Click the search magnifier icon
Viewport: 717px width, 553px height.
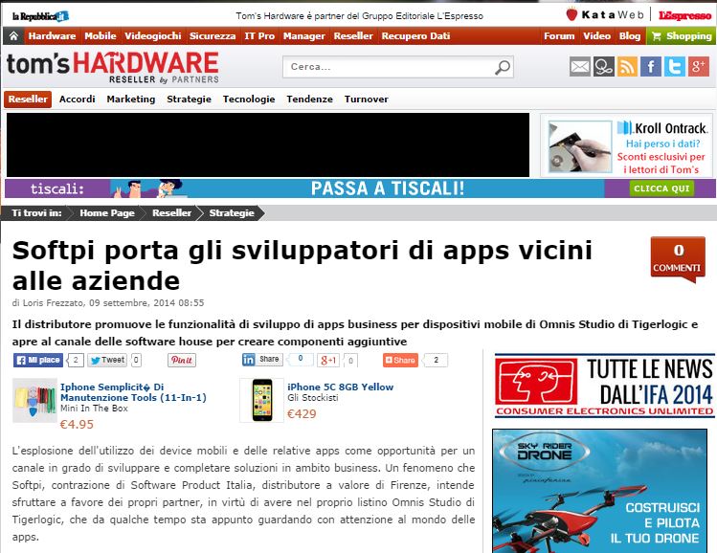tap(502, 67)
